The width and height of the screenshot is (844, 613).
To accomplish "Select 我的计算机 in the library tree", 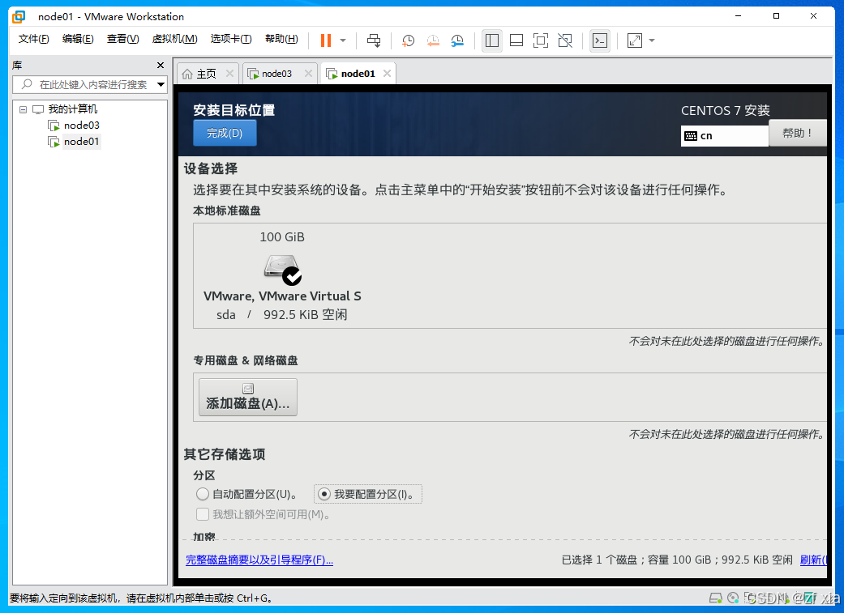I will (x=73, y=109).
